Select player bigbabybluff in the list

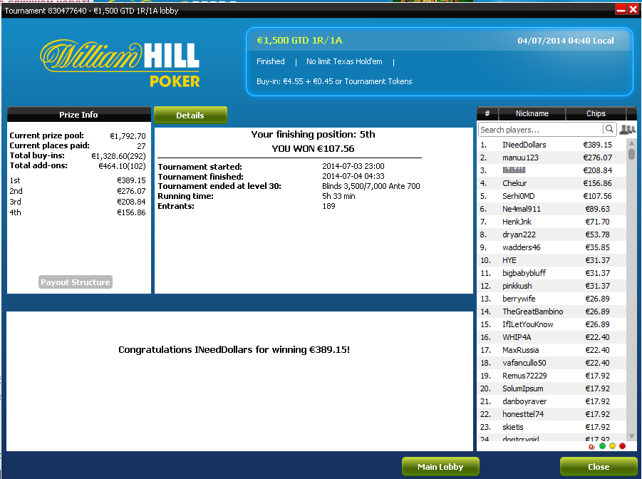[x=552, y=273]
